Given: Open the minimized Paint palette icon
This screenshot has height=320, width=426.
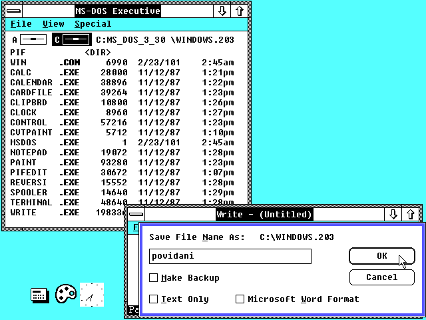Looking at the screenshot, I should tap(66, 294).
